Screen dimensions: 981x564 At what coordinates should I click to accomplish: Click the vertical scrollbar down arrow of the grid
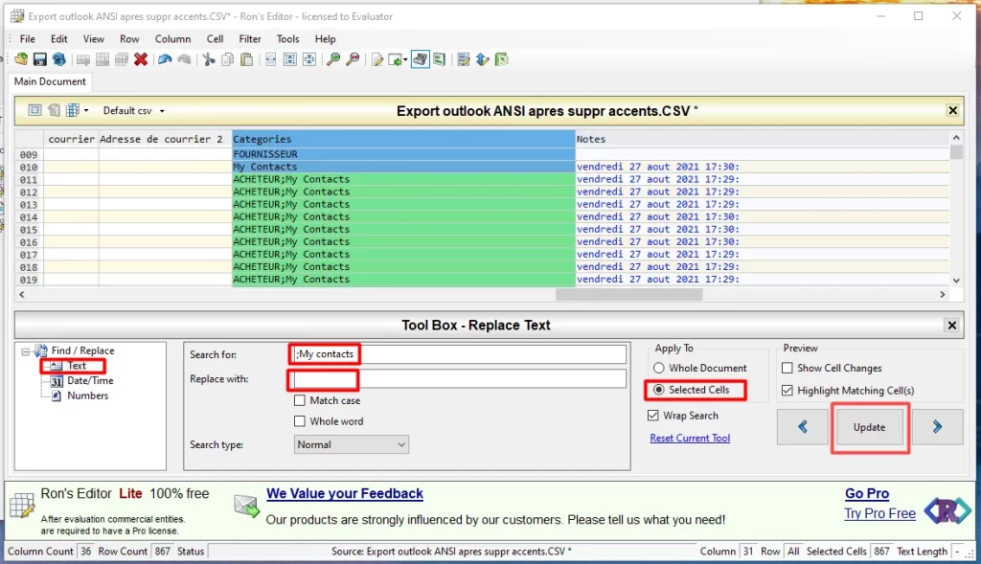[x=956, y=281]
